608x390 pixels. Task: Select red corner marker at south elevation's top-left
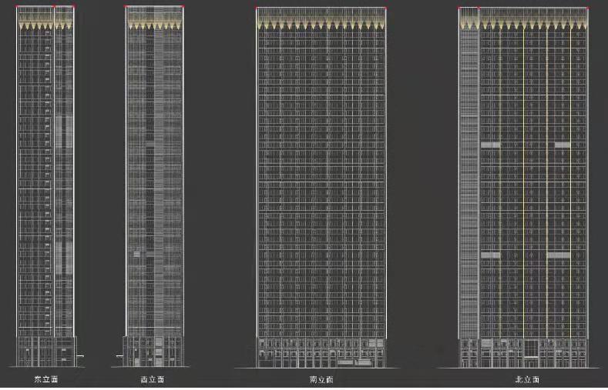point(257,8)
